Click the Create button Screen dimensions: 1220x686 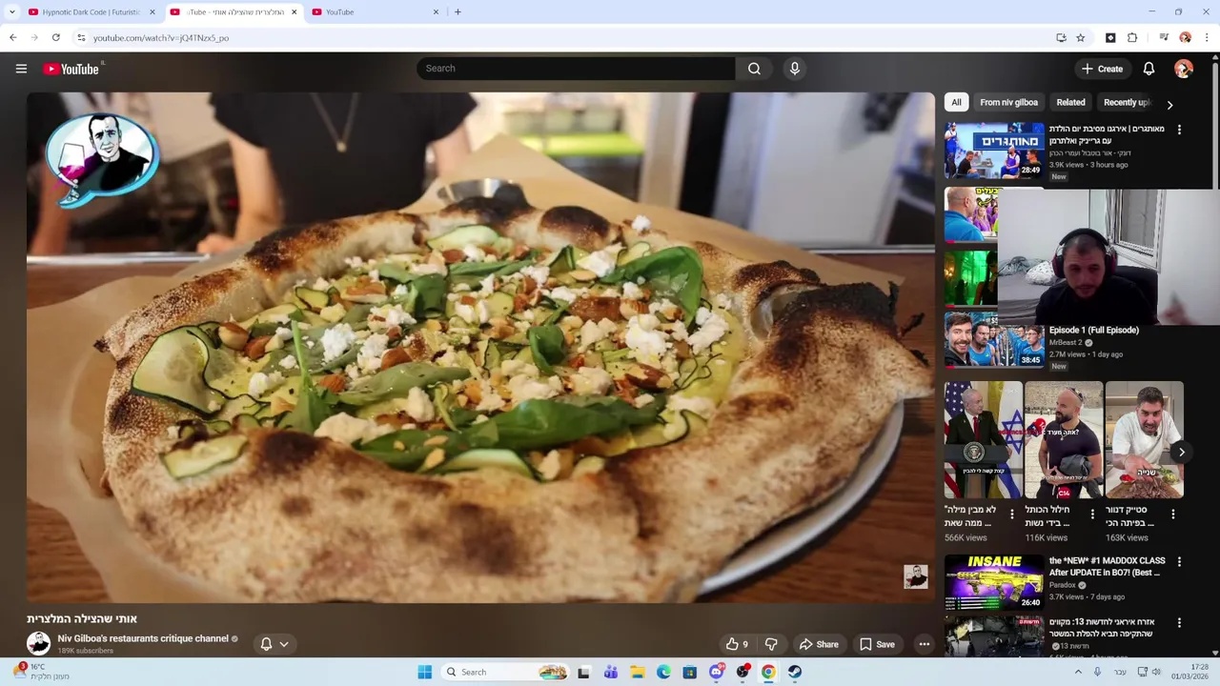(x=1102, y=69)
